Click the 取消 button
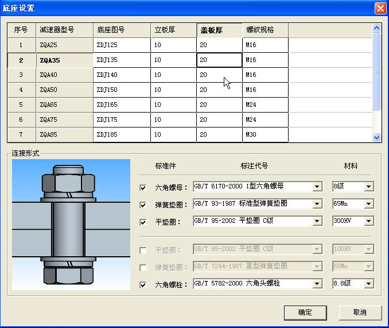The height and width of the screenshot is (328, 389). coord(360,312)
